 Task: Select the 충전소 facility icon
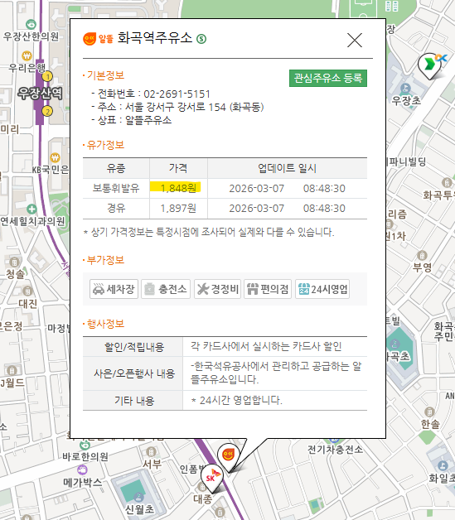[166, 289]
